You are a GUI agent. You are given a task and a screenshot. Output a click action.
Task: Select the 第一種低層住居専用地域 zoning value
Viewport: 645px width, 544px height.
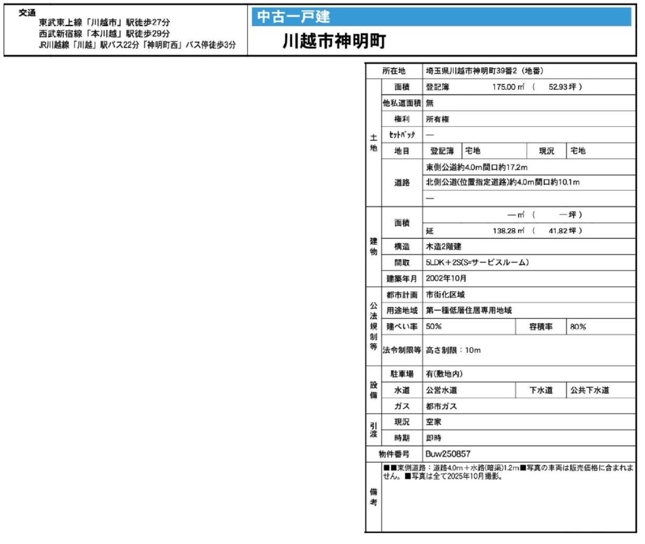pos(469,310)
